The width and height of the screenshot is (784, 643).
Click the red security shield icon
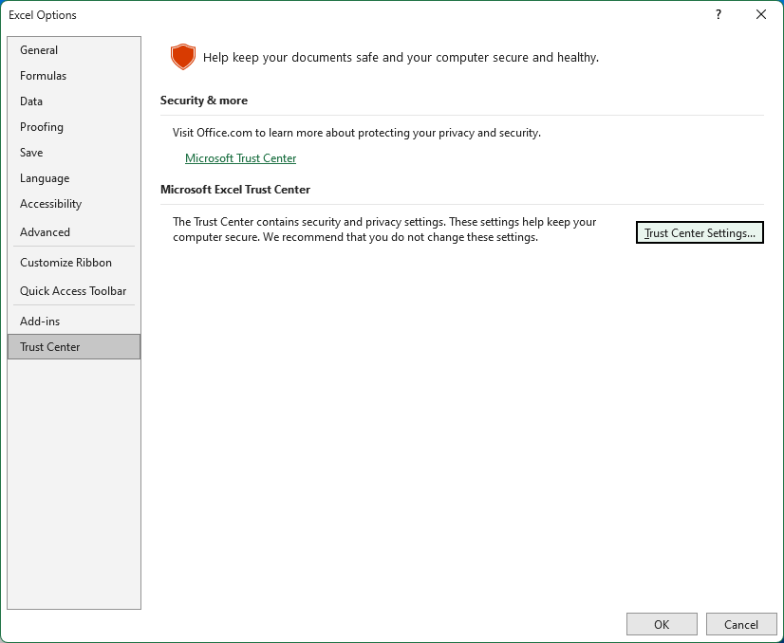click(x=182, y=56)
